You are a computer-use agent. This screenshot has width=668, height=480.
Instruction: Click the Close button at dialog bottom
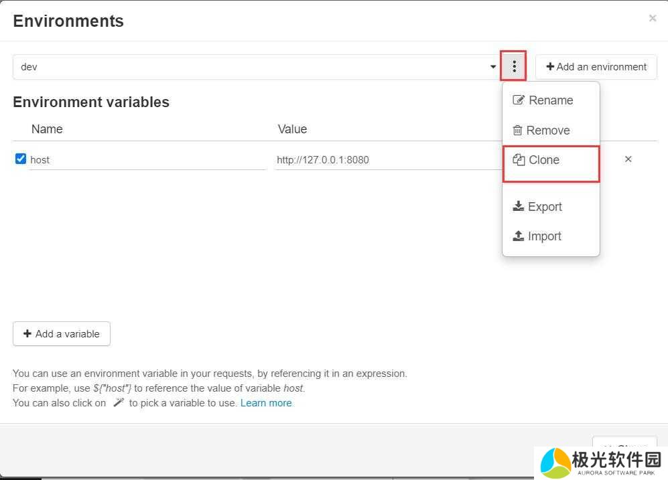[x=624, y=445]
